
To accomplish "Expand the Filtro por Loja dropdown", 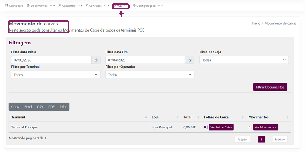I will (244, 60).
